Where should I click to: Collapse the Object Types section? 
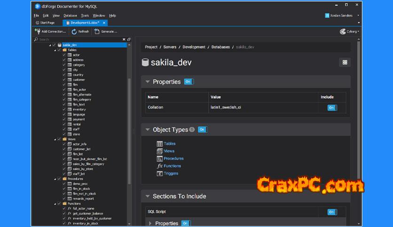(x=148, y=130)
